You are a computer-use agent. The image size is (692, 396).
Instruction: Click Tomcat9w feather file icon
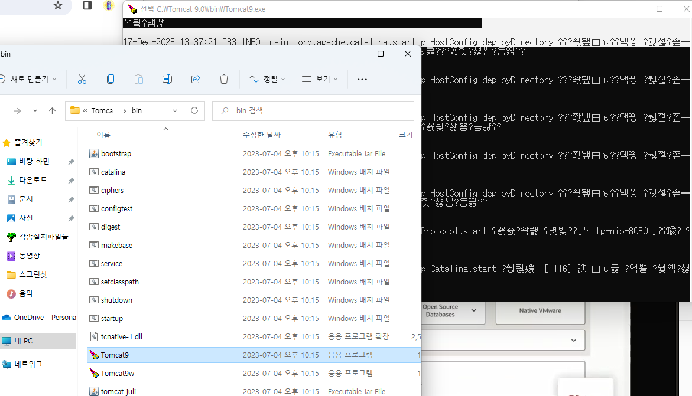tap(94, 373)
